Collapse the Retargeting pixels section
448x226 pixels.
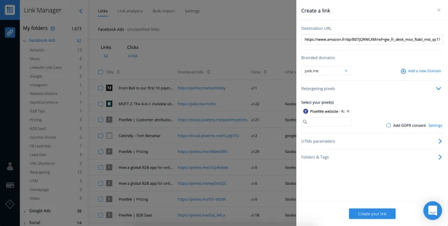coord(438,88)
